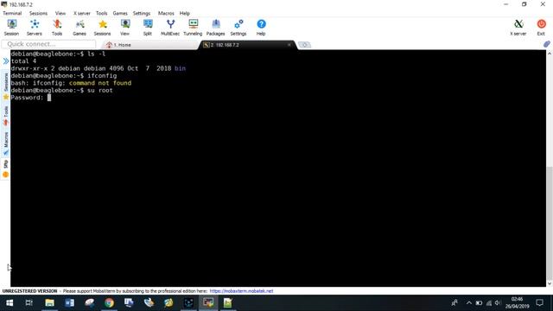Open the Tools toolbar icon
This screenshot has width=553, height=311.
click(x=57, y=28)
